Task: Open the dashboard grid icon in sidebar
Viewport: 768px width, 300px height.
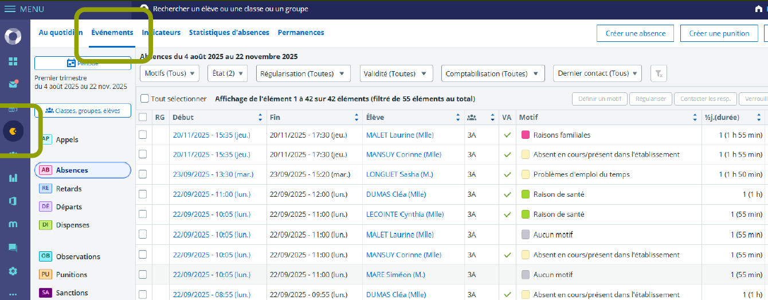Action: (13, 61)
